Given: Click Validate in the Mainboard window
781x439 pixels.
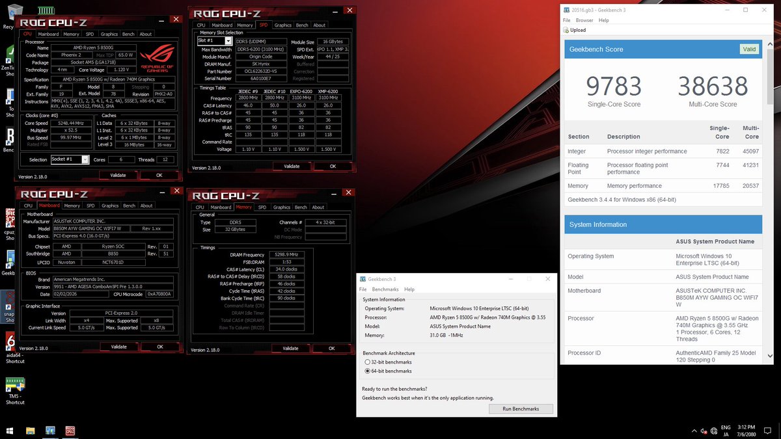Looking at the screenshot, I should click(118, 347).
